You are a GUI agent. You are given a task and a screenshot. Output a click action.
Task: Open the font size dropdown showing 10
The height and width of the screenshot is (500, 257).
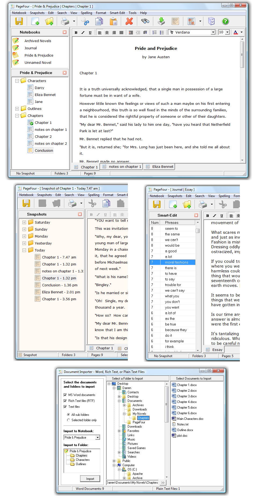(x=228, y=32)
